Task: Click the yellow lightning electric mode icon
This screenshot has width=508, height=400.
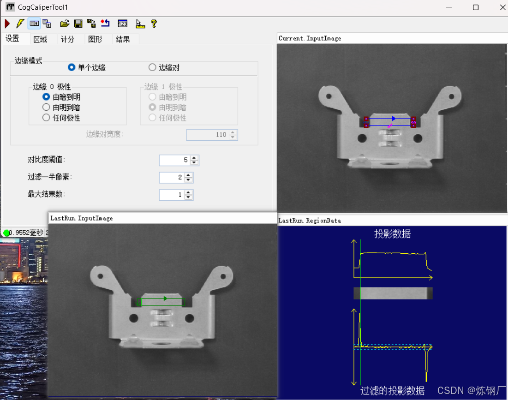Action: click(20, 24)
